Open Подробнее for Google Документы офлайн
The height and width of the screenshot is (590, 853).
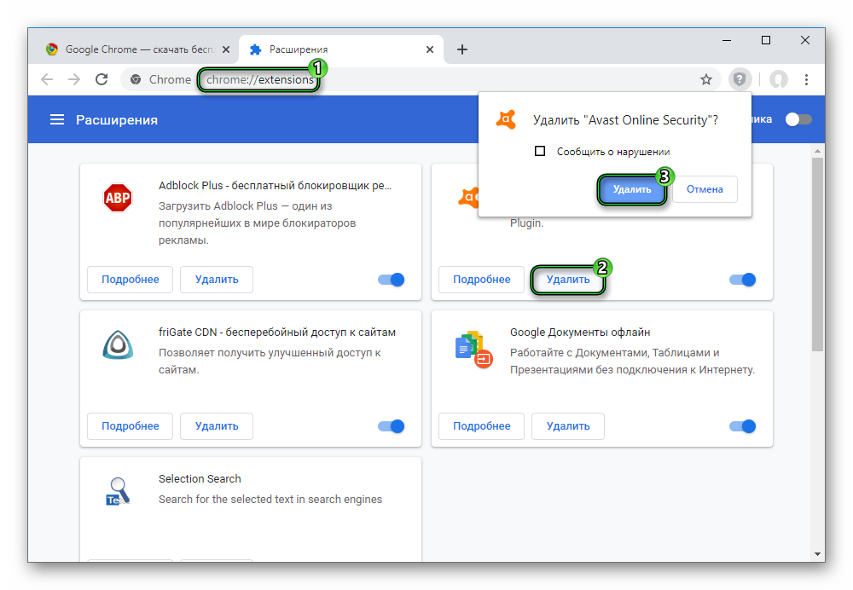pyautogui.click(x=481, y=426)
